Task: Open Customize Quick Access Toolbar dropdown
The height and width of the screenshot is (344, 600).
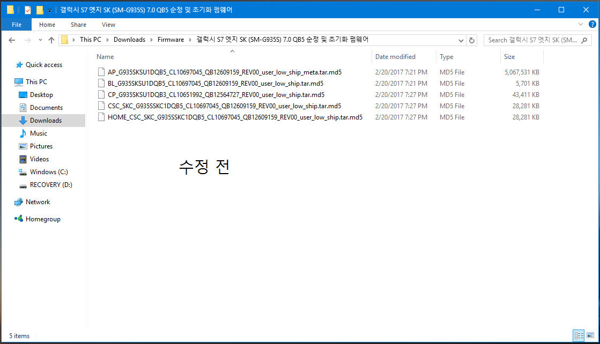Action: [x=49, y=10]
